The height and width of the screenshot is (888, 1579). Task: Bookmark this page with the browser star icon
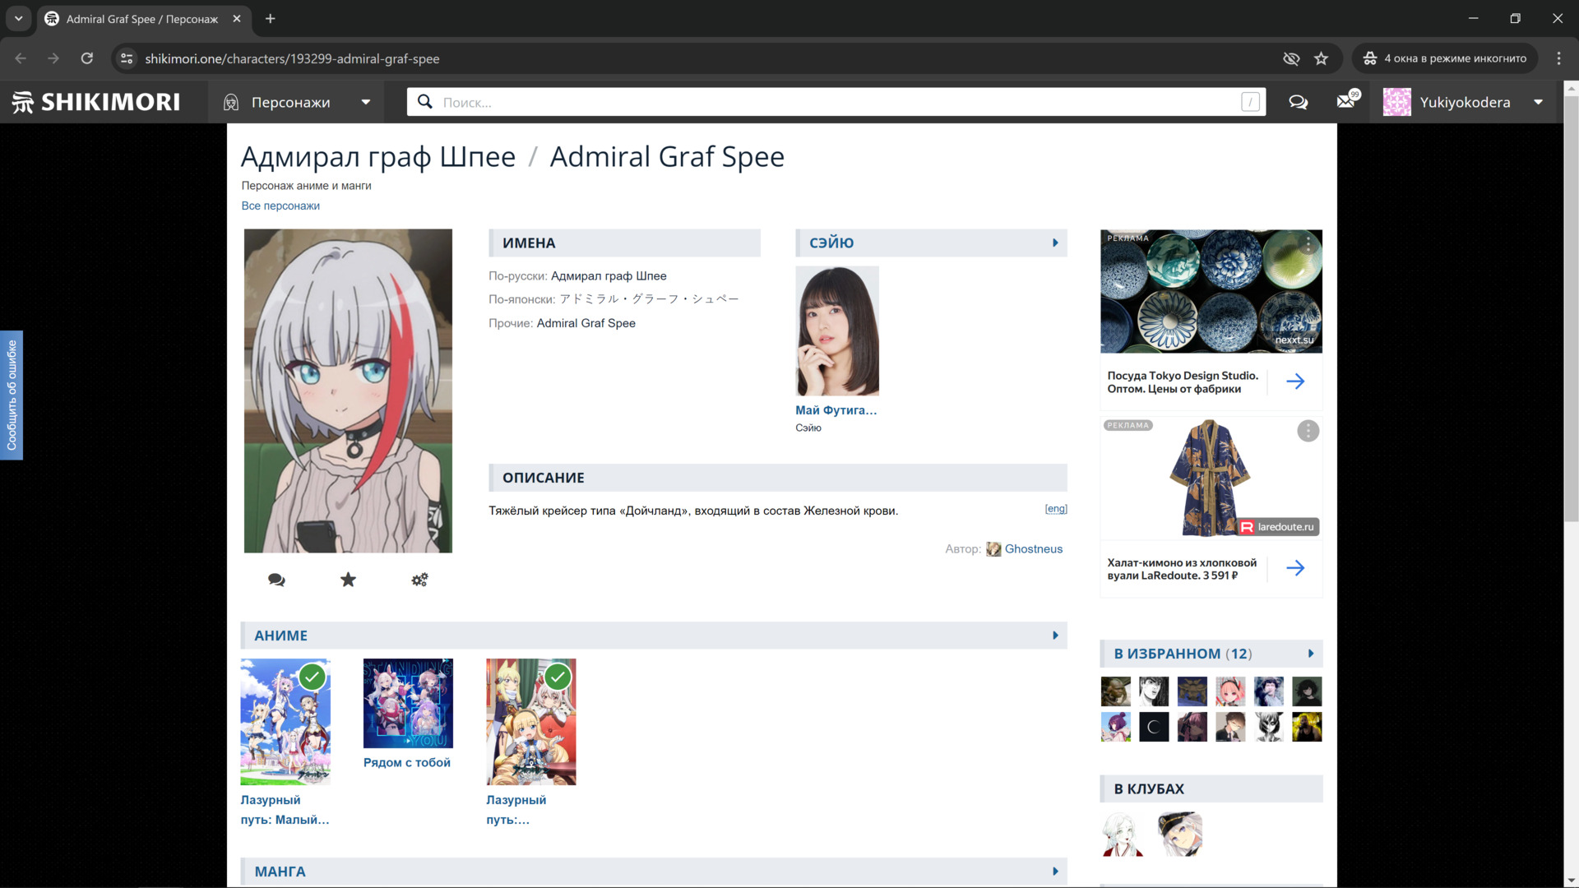click(x=1321, y=58)
